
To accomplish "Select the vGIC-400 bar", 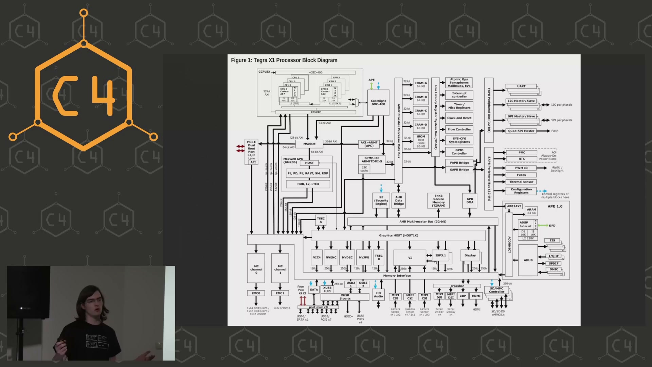I will pyautogui.click(x=315, y=72).
